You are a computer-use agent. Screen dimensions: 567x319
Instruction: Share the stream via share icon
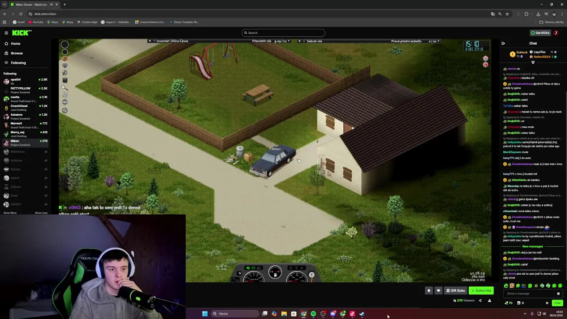coord(480,300)
